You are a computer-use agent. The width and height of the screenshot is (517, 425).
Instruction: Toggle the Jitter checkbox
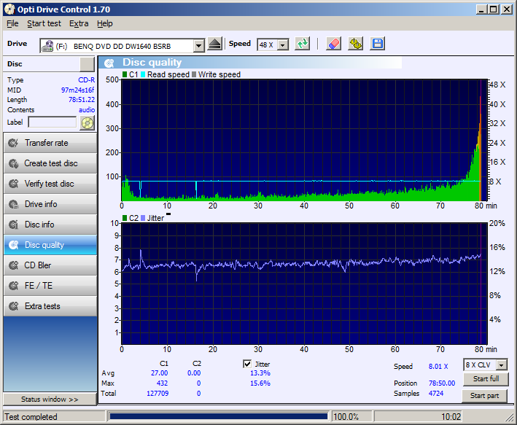(247, 364)
